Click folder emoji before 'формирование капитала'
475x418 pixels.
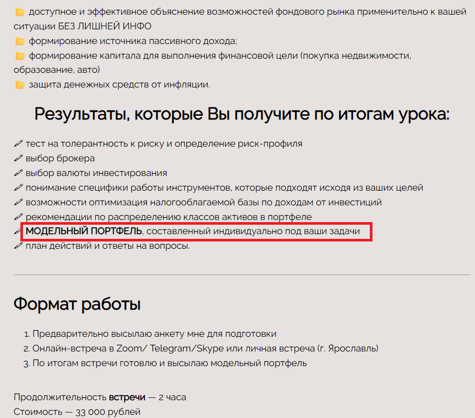20,56
